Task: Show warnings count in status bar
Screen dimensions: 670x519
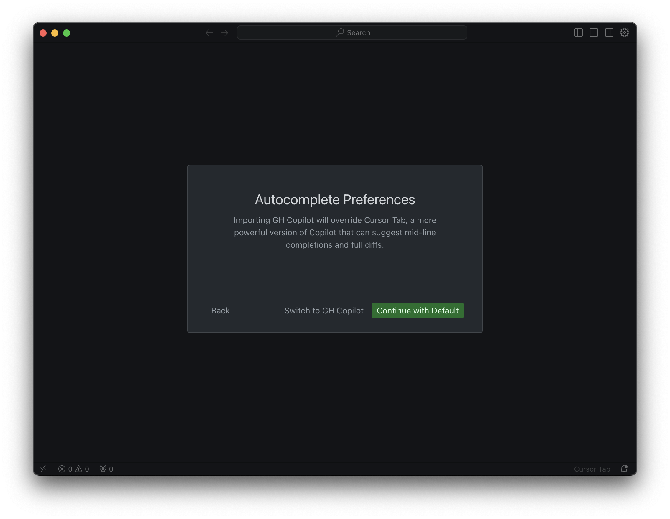Action: [x=82, y=469]
